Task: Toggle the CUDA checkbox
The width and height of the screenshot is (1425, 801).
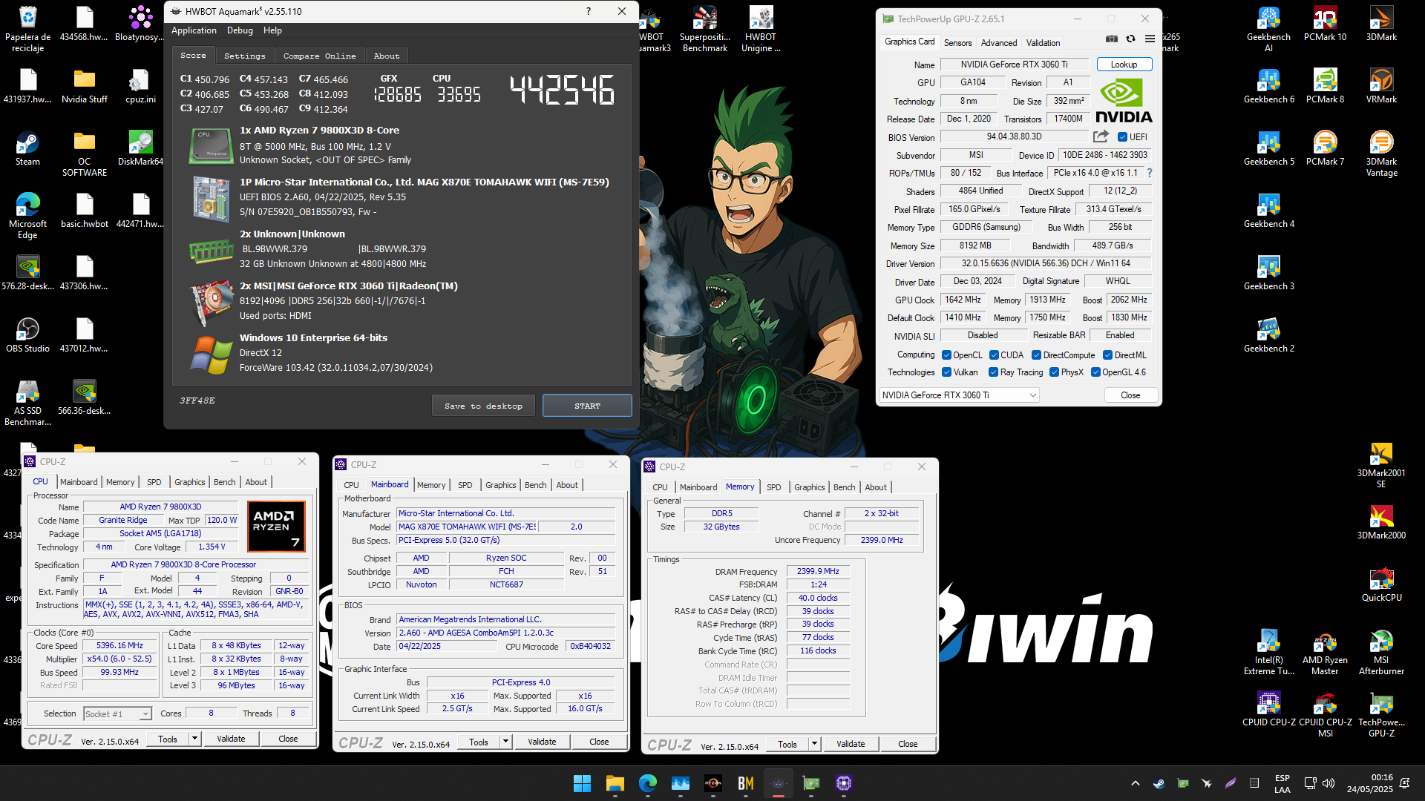Action: (994, 355)
